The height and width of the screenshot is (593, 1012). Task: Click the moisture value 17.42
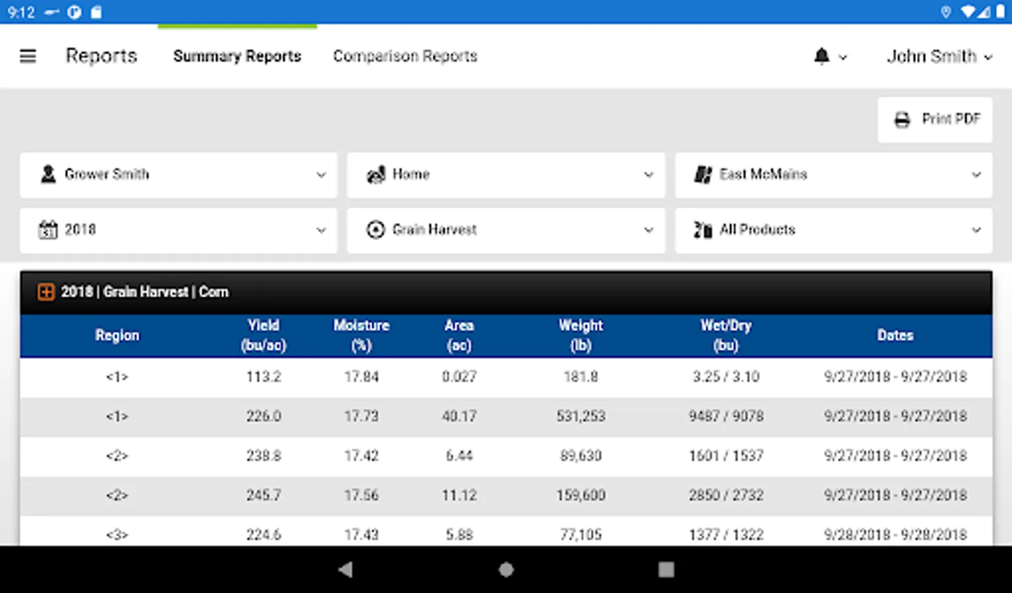362,456
